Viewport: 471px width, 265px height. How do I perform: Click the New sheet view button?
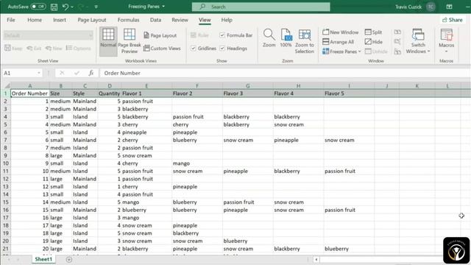54,48
